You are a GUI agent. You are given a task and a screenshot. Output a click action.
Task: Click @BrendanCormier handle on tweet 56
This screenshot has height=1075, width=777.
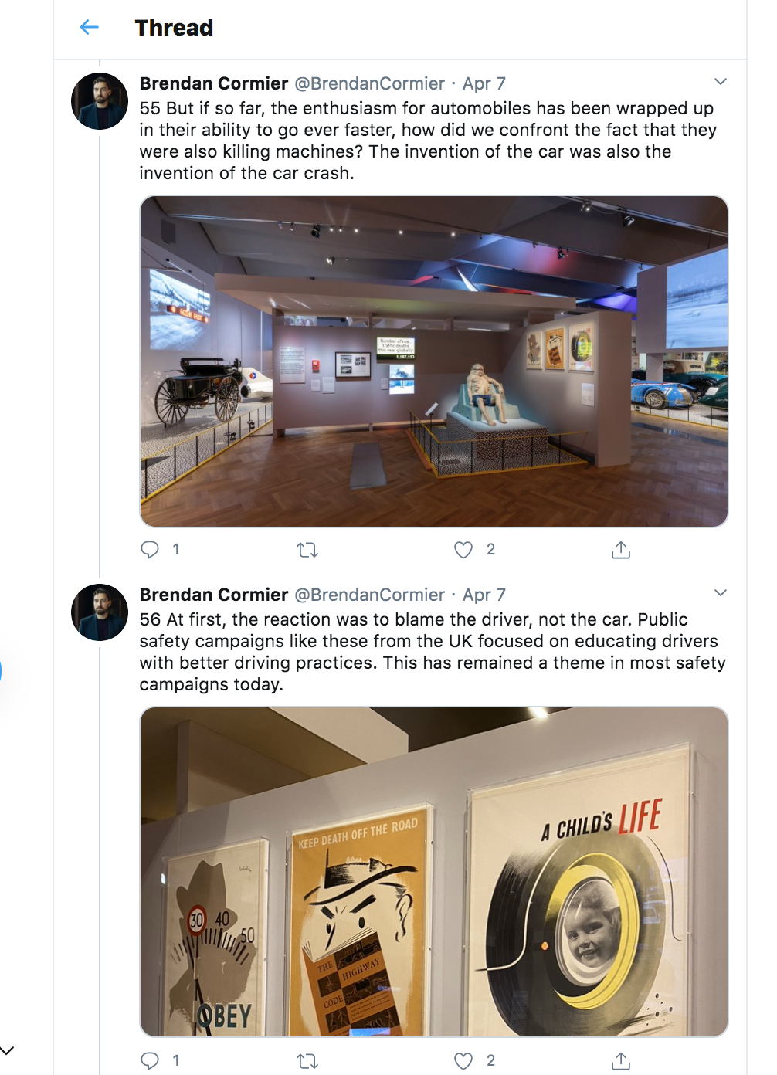pyautogui.click(x=369, y=595)
